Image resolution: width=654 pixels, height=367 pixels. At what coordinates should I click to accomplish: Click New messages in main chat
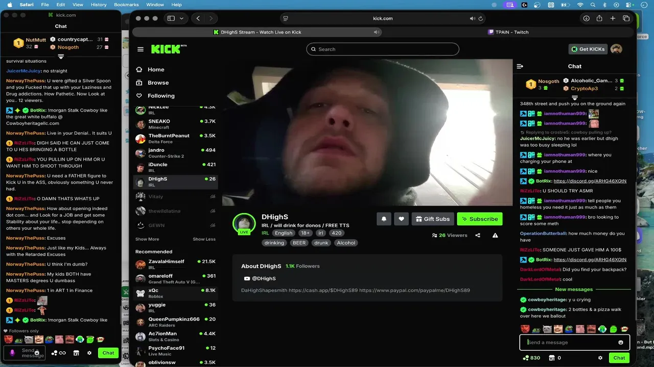(x=574, y=290)
